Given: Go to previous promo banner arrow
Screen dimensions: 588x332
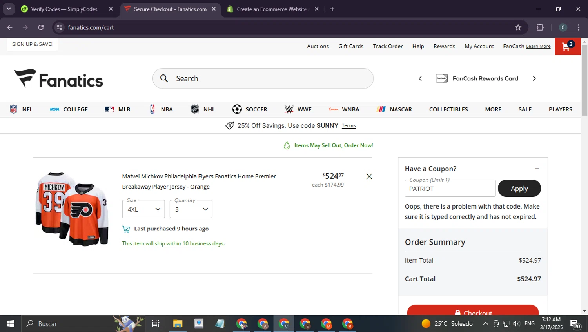Looking at the screenshot, I should click(x=420, y=78).
